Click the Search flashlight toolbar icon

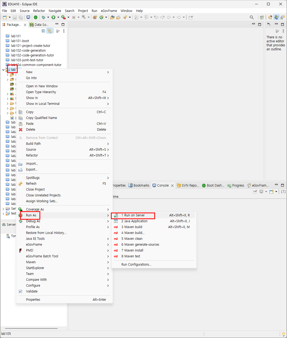tap(125, 17)
